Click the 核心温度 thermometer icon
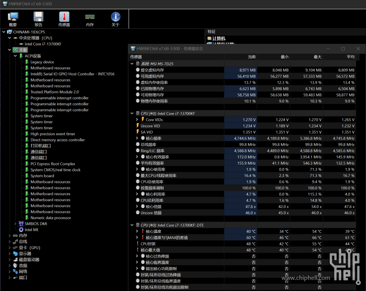The image size is (366, 291). tap(143, 231)
